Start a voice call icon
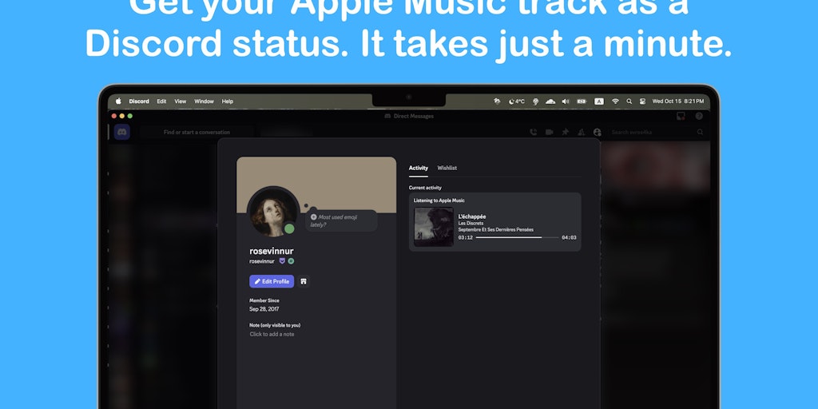The image size is (818, 409). point(533,133)
